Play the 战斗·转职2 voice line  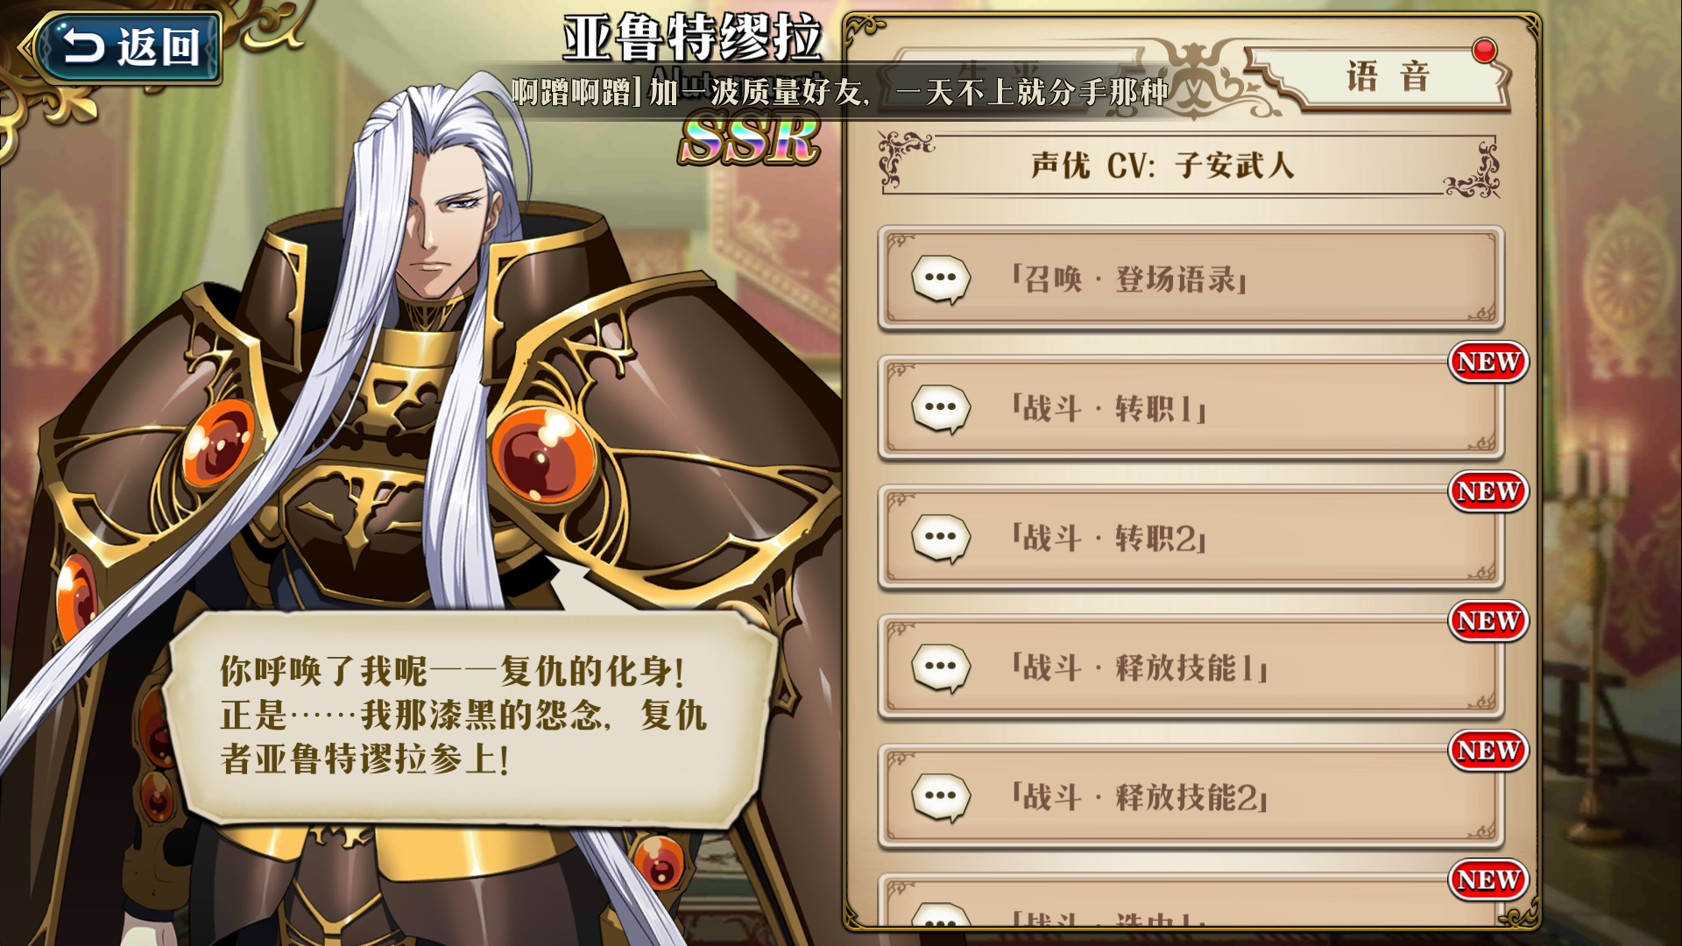pos(1191,538)
